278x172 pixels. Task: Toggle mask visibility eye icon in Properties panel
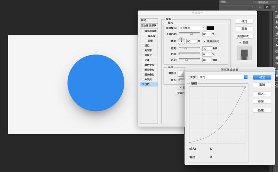pyautogui.click(x=267, y=7)
